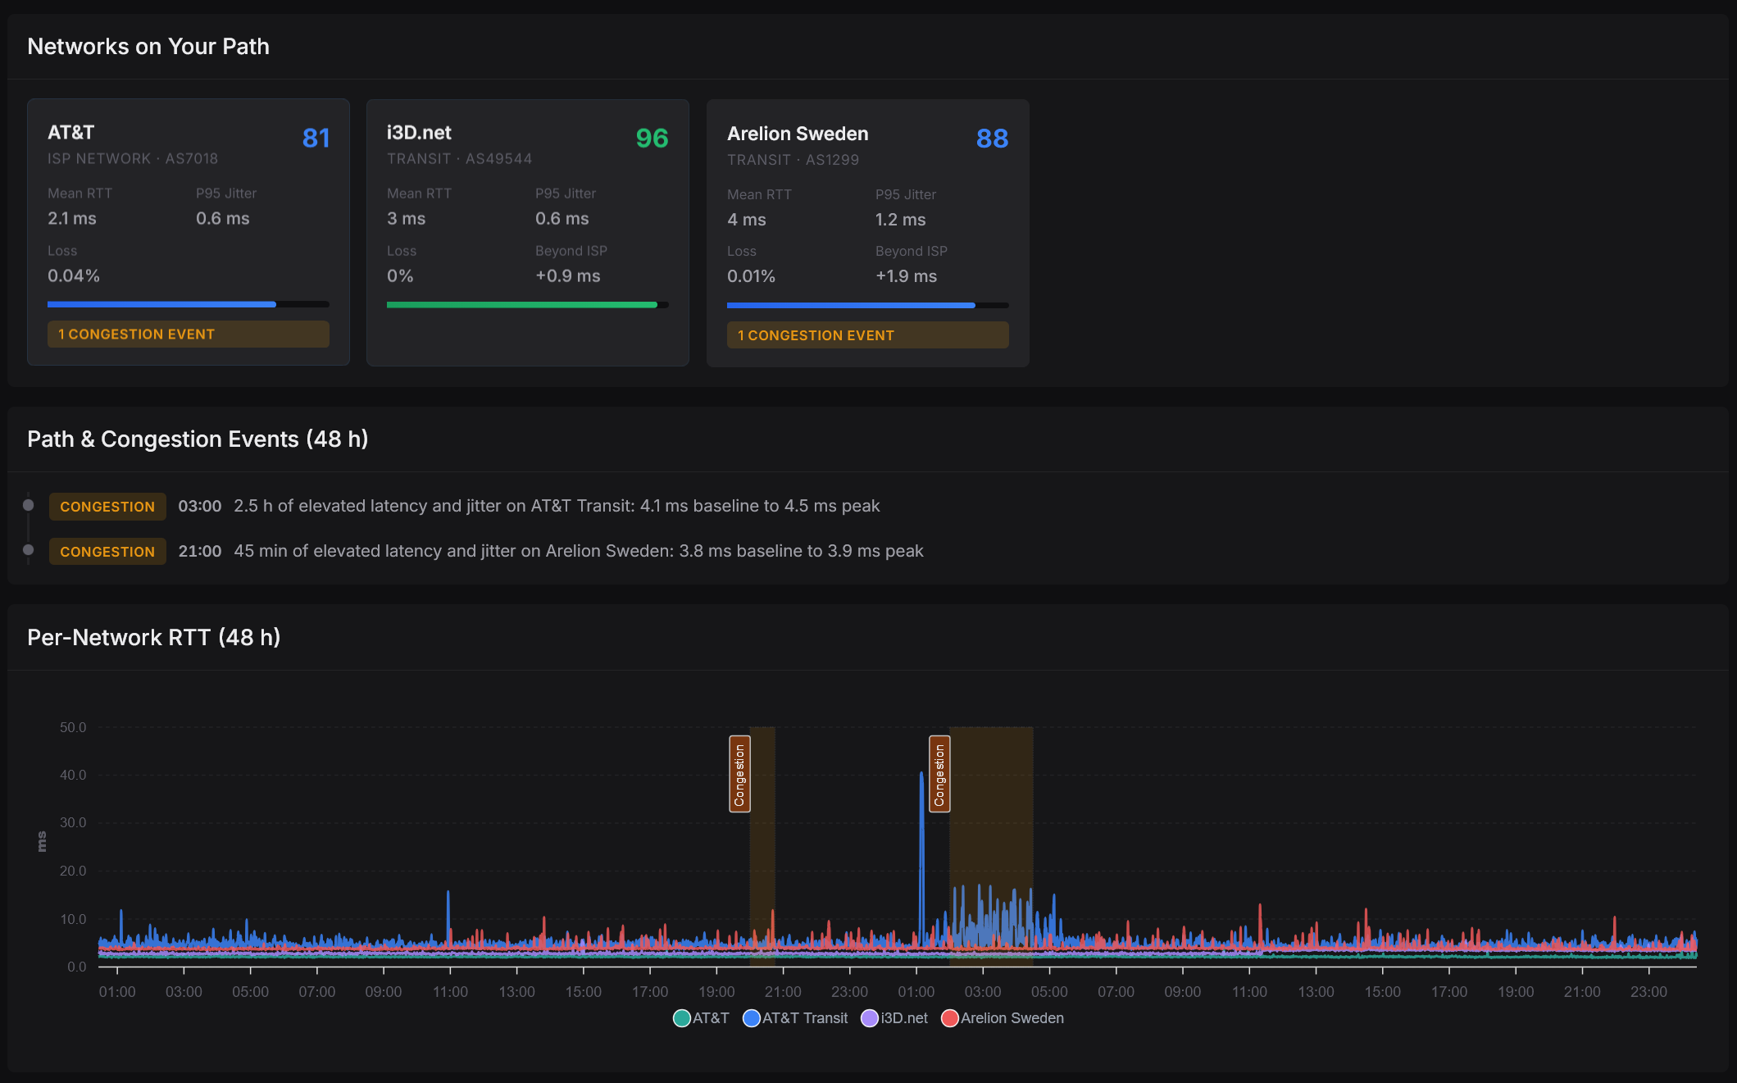The height and width of the screenshot is (1083, 1737).
Task: Open the i3D.net network card
Action: [528, 233]
